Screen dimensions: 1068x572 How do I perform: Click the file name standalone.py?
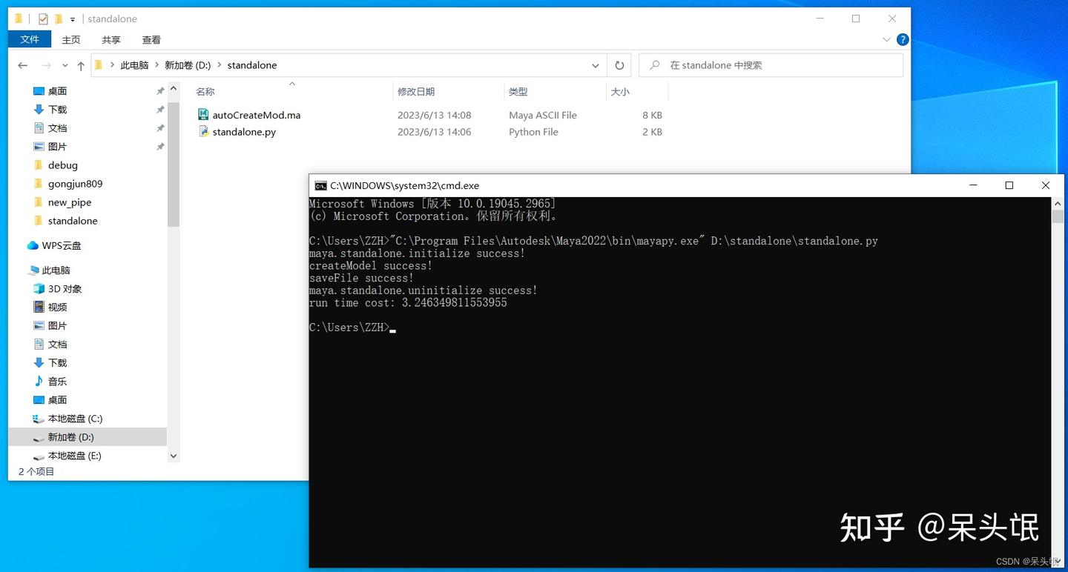[x=244, y=132]
